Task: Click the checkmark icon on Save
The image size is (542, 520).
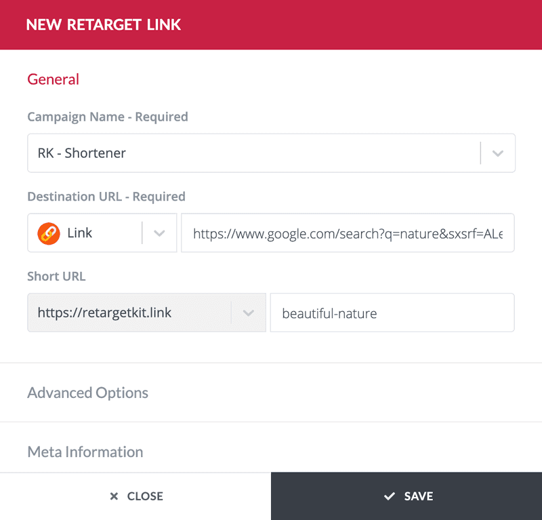Action: [x=389, y=496]
